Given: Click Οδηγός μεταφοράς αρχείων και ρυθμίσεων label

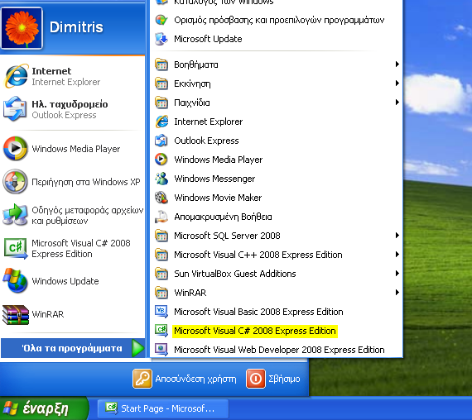Looking at the screenshot, I should coord(87,215).
